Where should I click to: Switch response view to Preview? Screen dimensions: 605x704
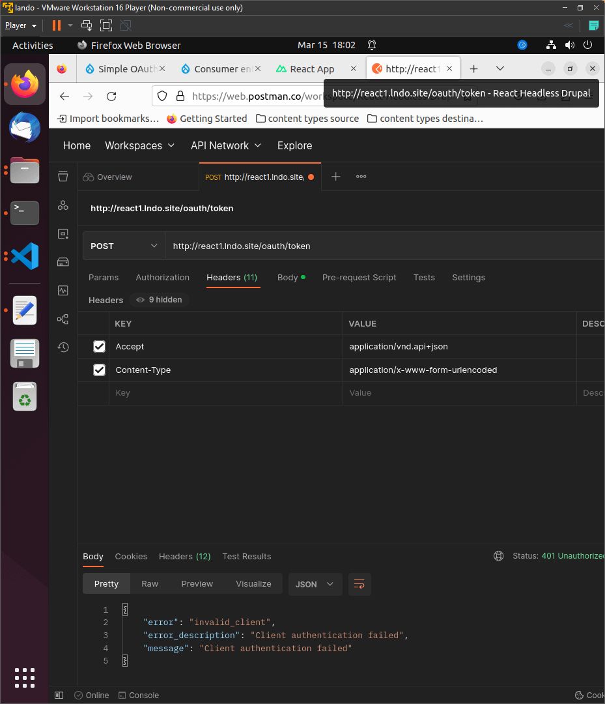point(197,584)
